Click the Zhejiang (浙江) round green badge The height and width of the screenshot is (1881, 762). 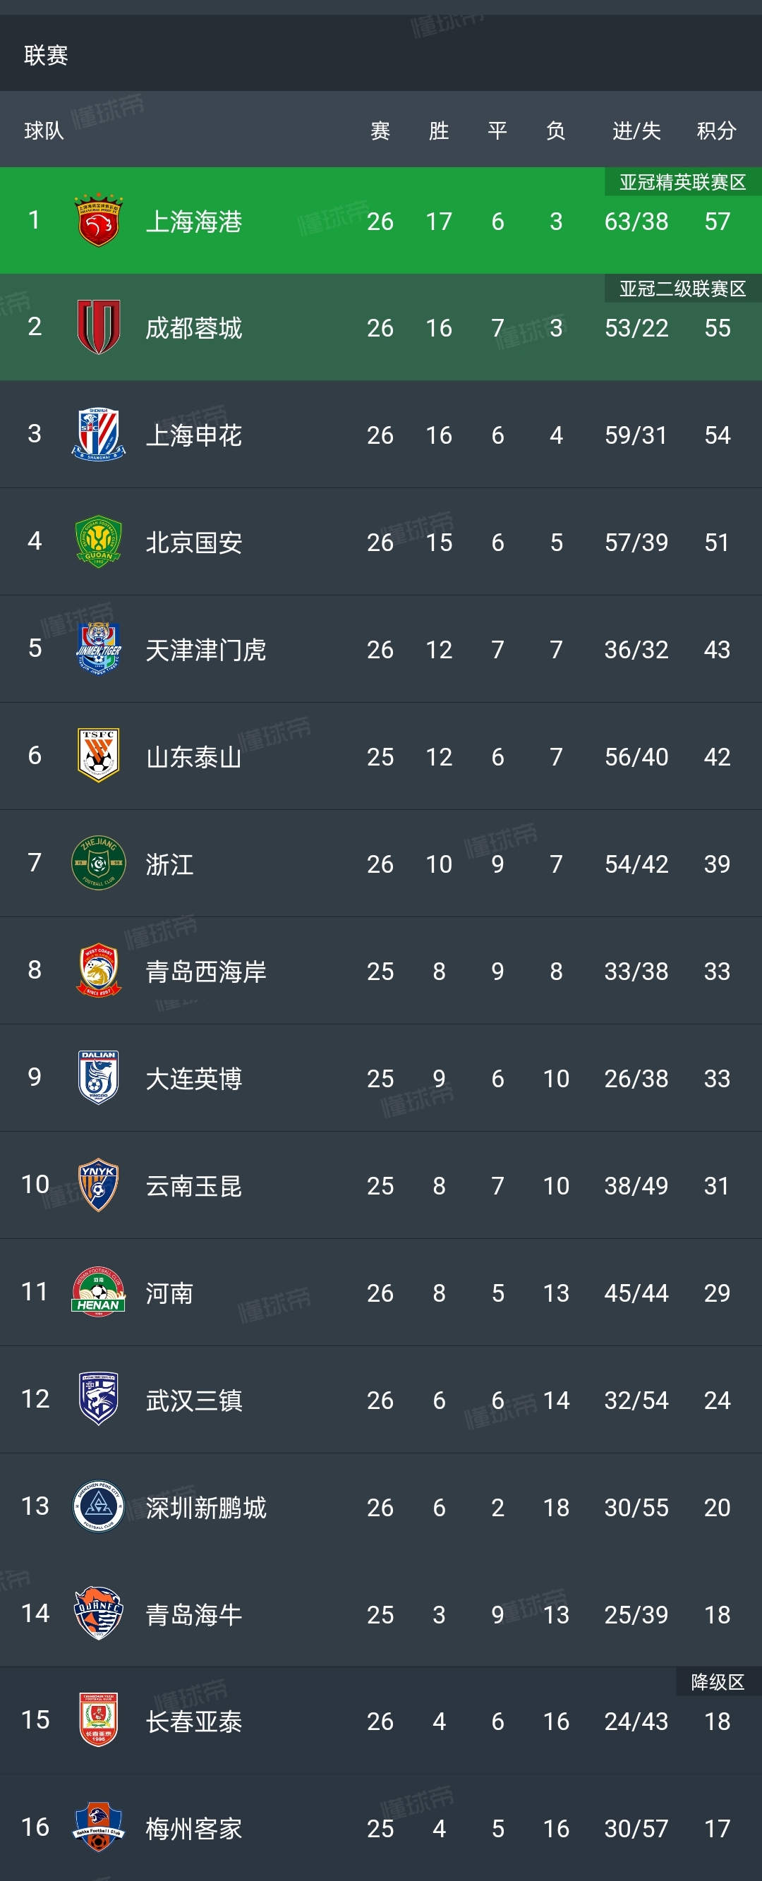(99, 863)
